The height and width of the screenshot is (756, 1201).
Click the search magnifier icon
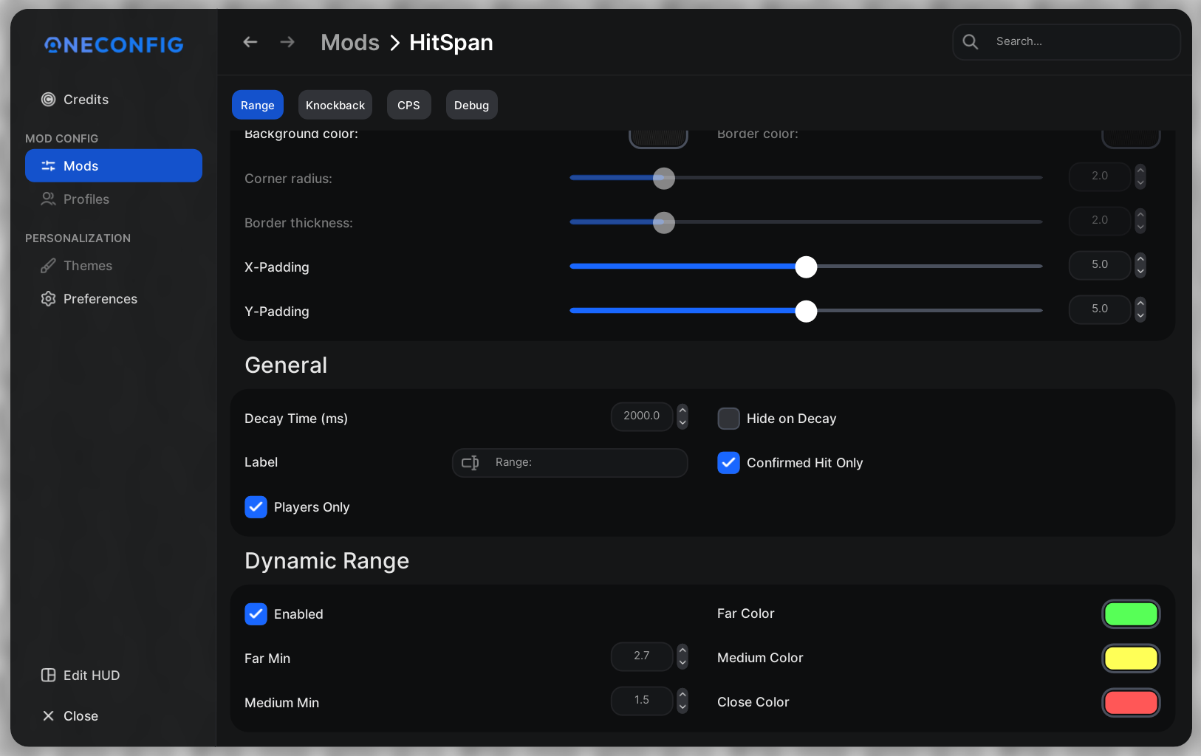[971, 42]
